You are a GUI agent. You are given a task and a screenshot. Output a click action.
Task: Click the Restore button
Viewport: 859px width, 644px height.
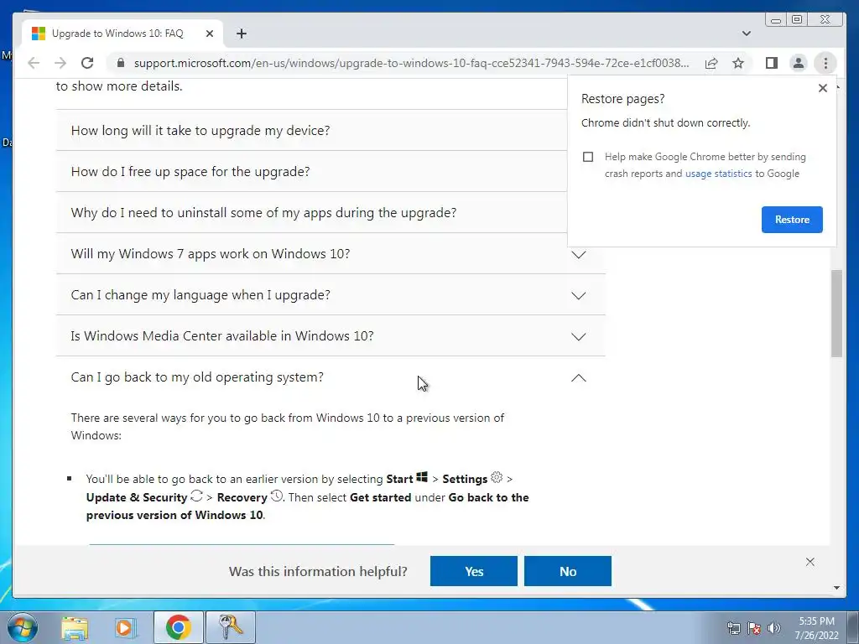(x=792, y=220)
